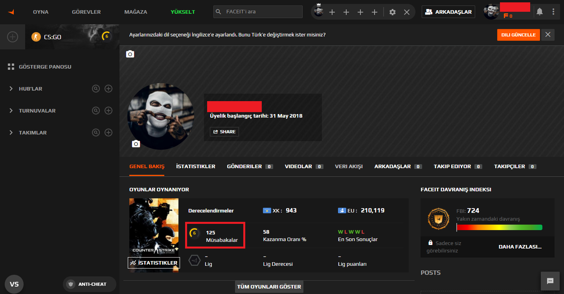Viewport: 564px width, 294px height.
Task: Open GÖSTERGE PANOSU dashboard
Action: 40,67
